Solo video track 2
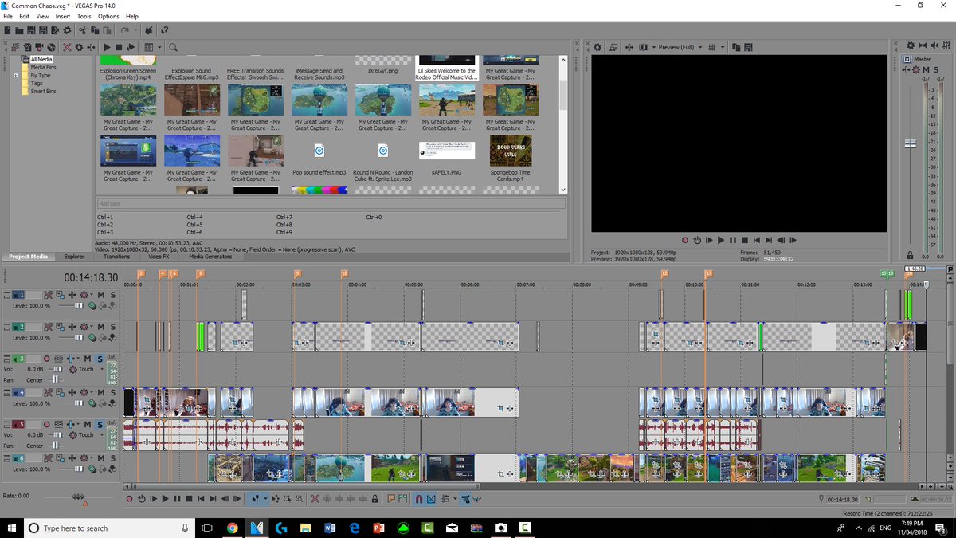 click(x=113, y=327)
